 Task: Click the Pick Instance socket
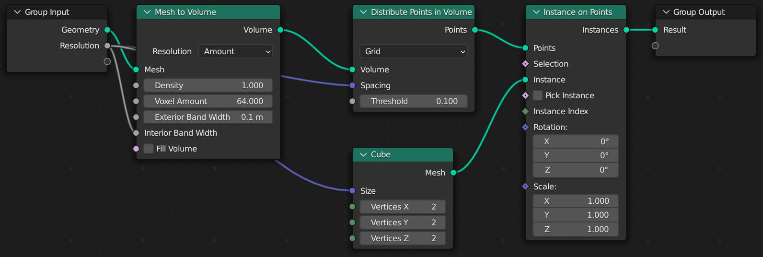(x=525, y=95)
